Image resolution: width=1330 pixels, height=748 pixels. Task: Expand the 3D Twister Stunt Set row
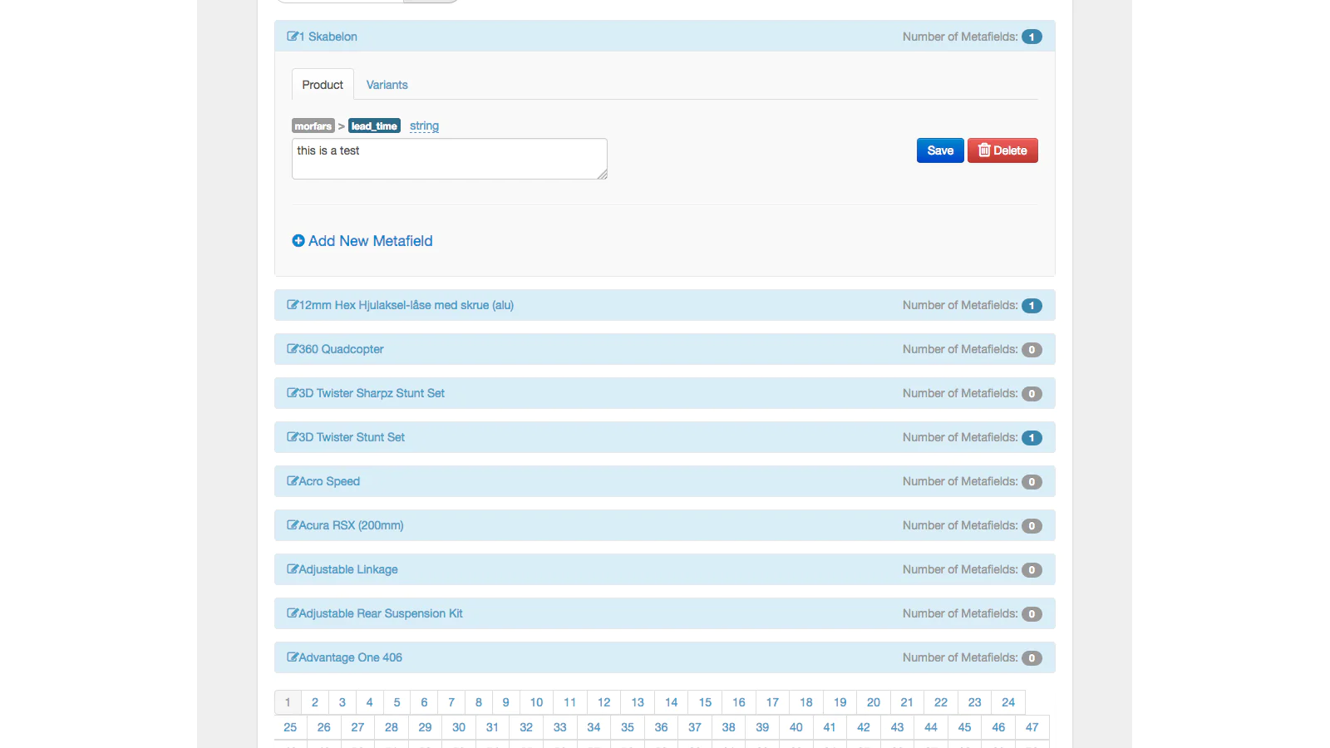tap(665, 437)
